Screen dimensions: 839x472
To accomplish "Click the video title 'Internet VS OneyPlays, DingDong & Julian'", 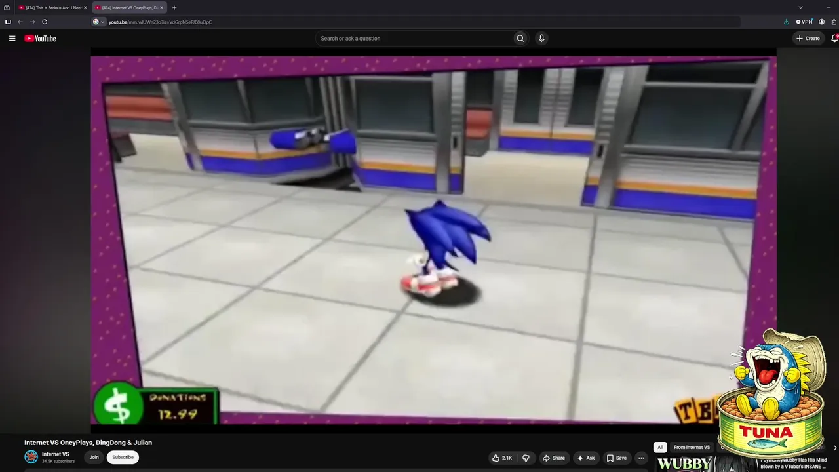I will tap(88, 442).
